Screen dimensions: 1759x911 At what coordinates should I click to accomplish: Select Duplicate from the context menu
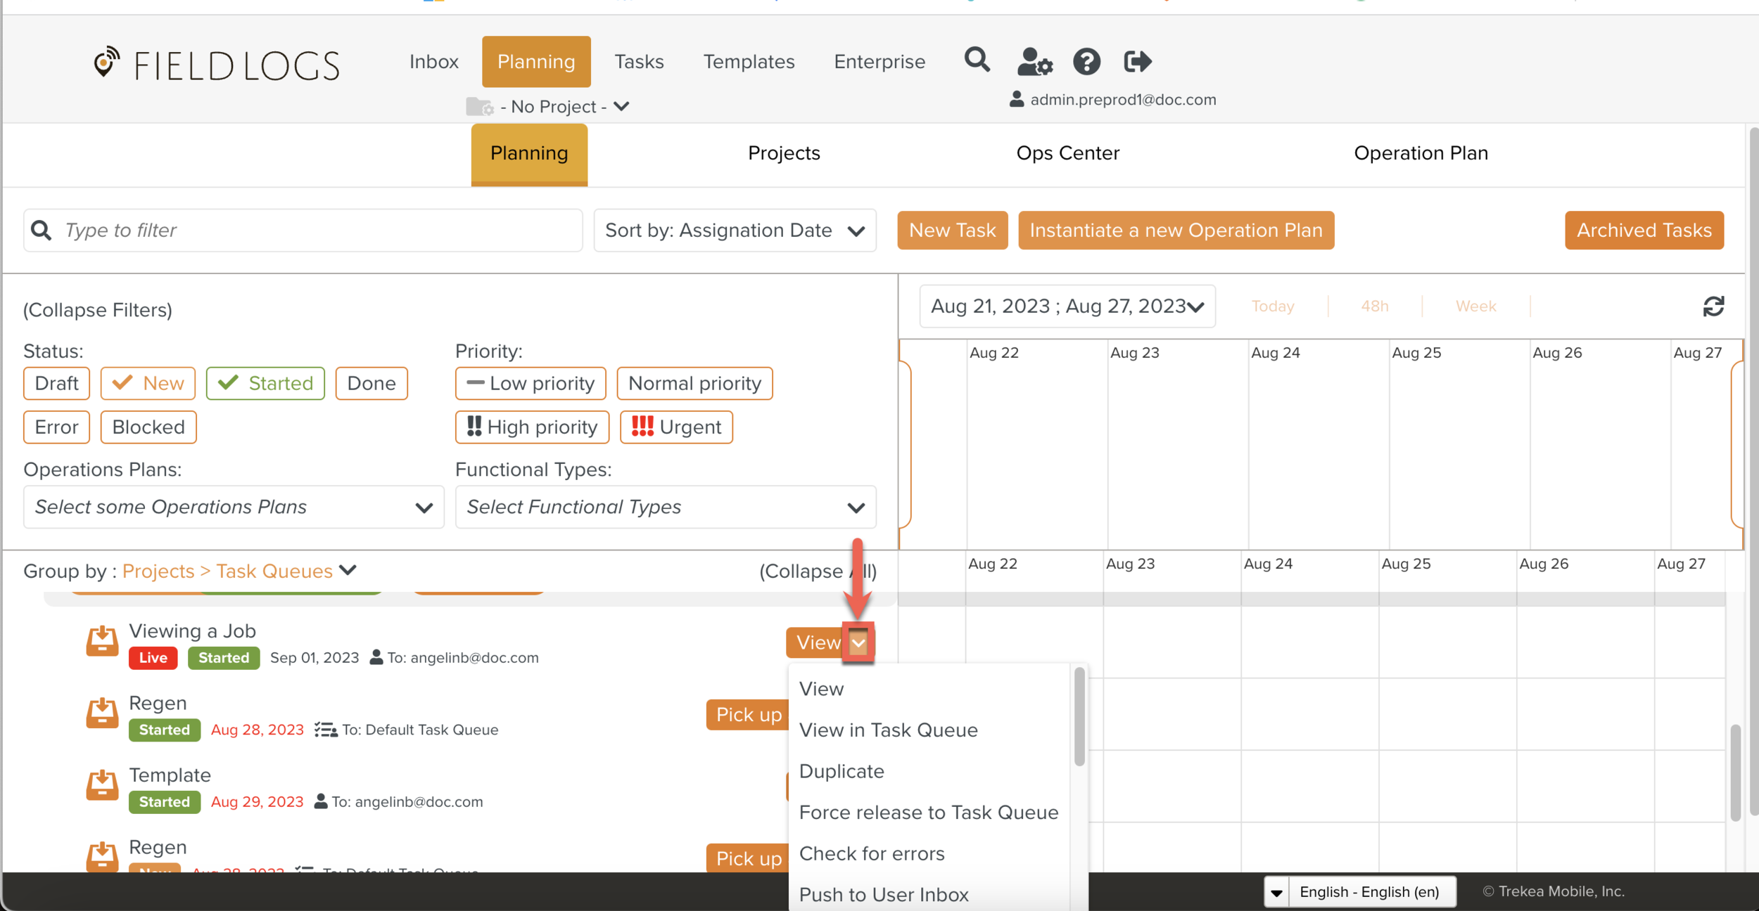842,771
